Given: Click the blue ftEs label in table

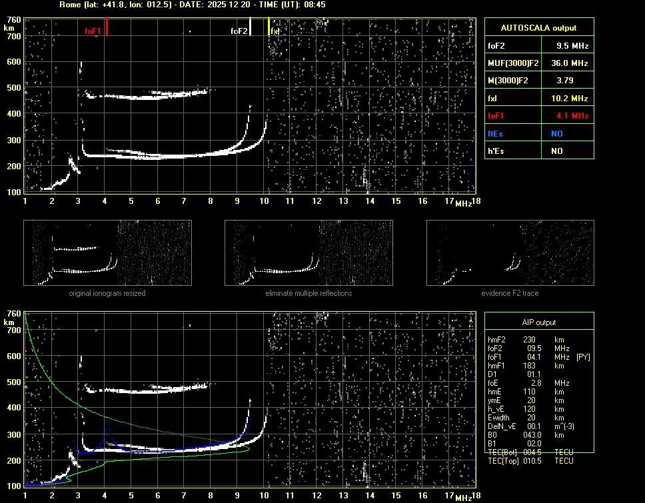Looking at the screenshot, I should click(495, 133).
